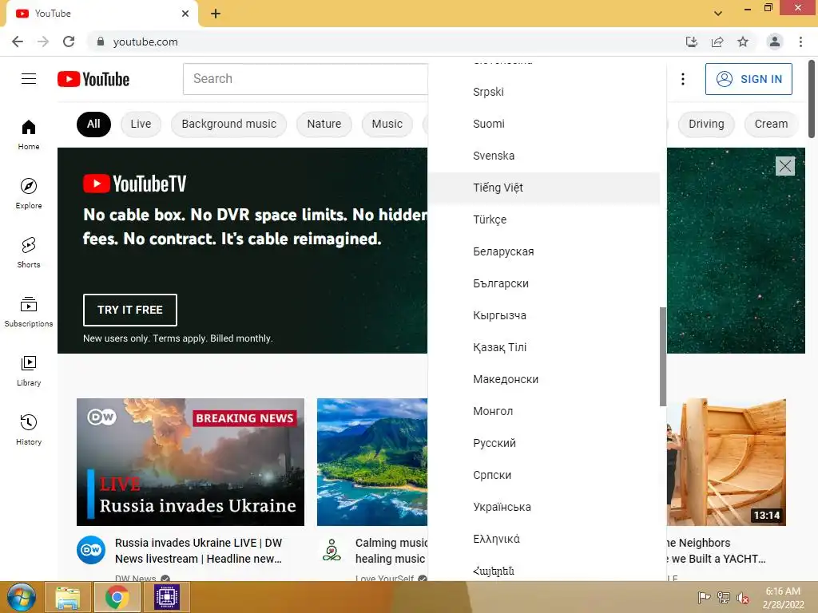Select the Cream filter chip
This screenshot has width=818, height=613.
[x=771, y=124]
